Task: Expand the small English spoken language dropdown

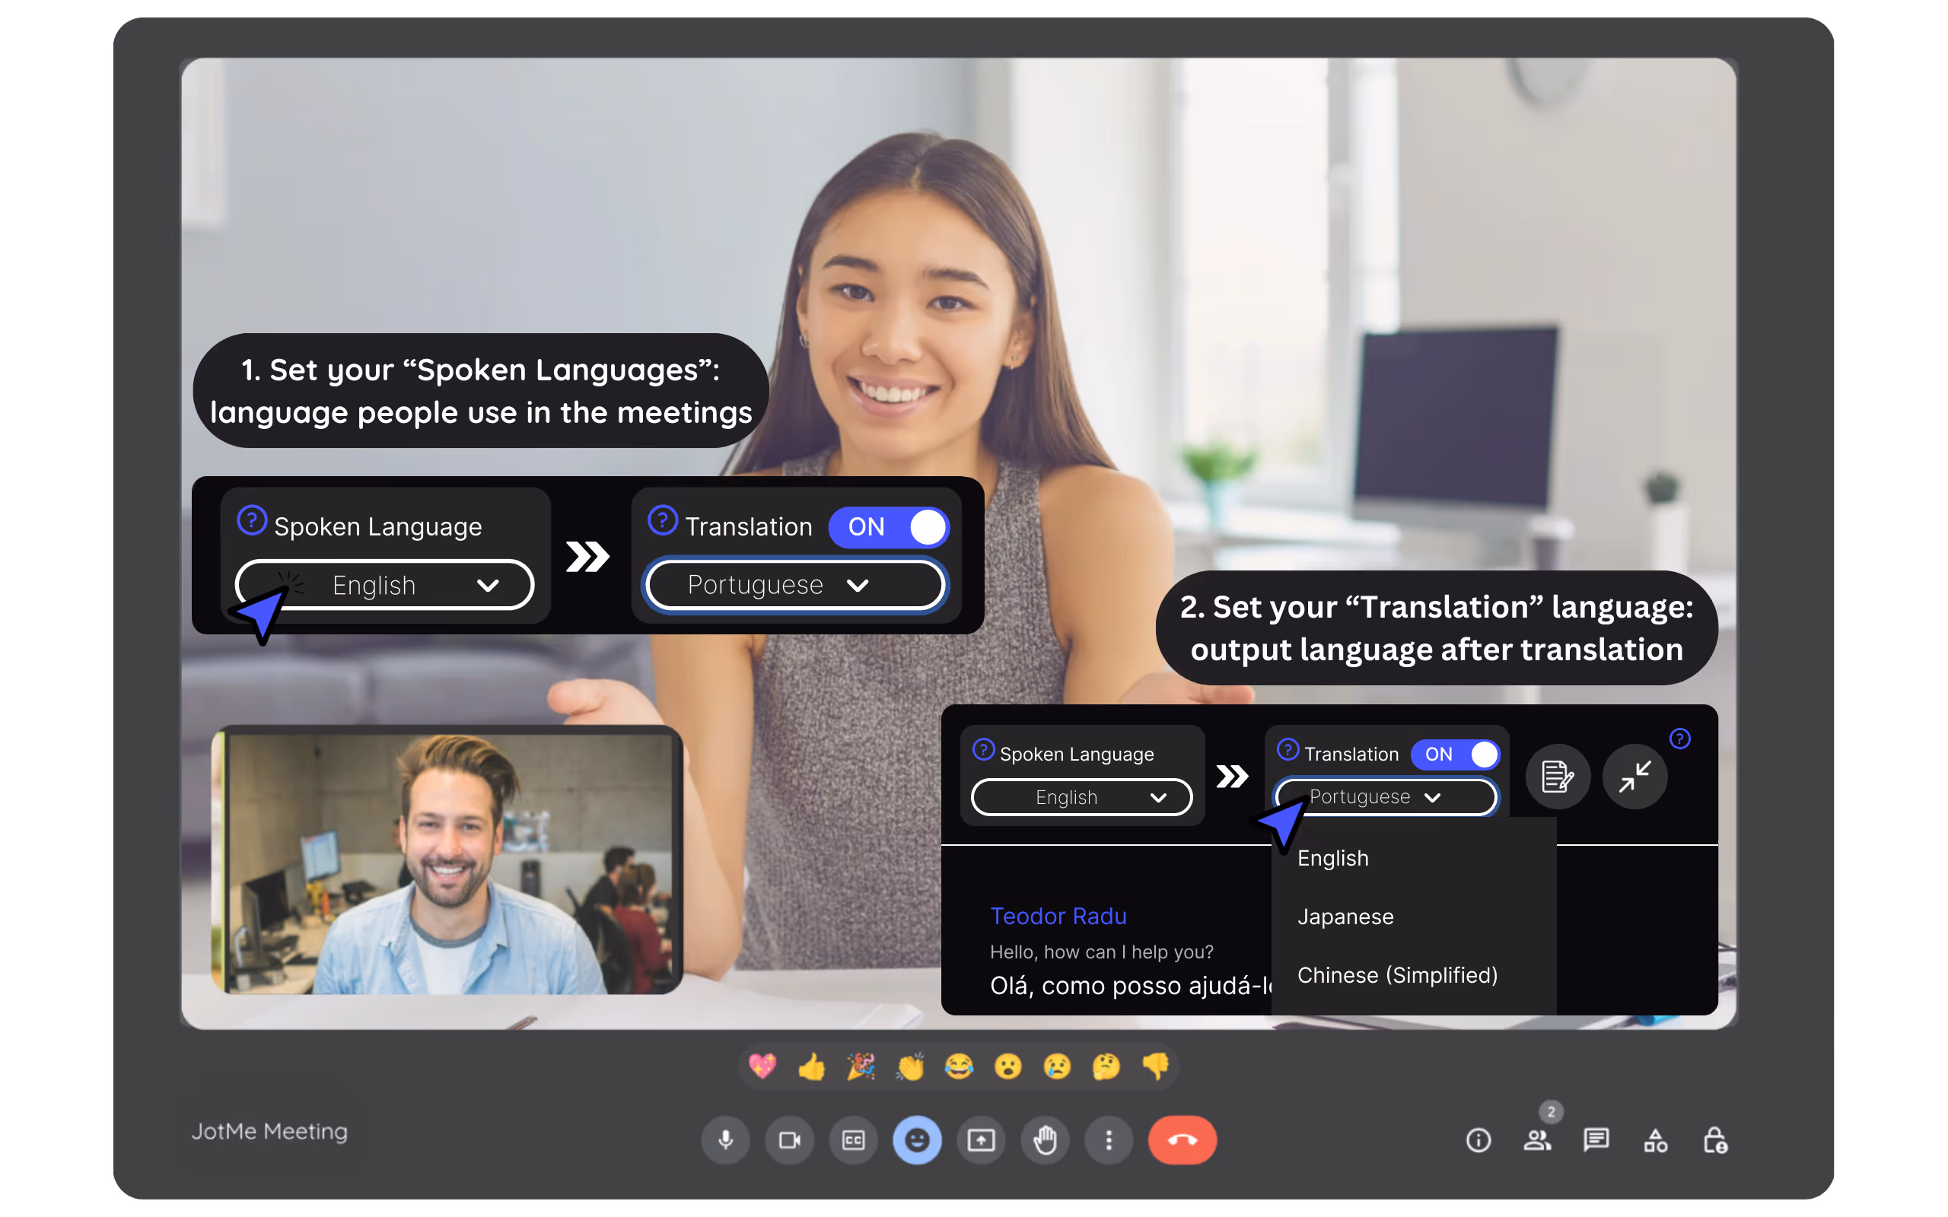Action: coord(1081,797)
